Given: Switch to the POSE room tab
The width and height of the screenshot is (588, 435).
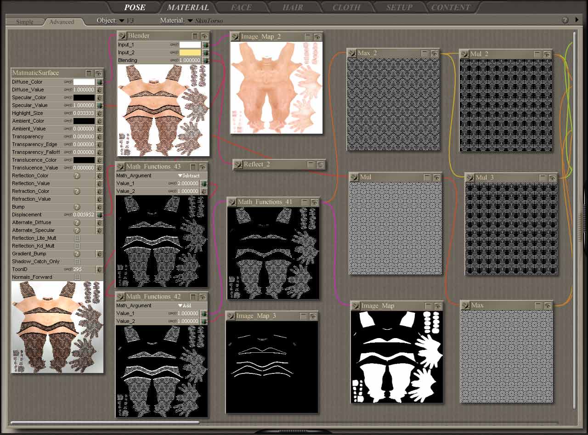Looking at the screenshot, I should (x=135, y=7).
